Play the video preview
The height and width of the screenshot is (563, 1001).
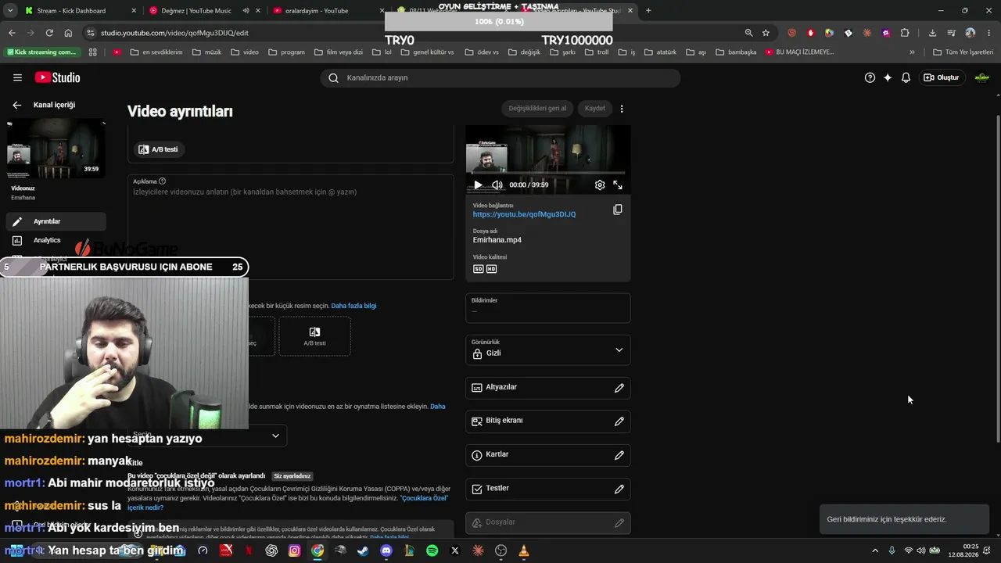[478, 185]
